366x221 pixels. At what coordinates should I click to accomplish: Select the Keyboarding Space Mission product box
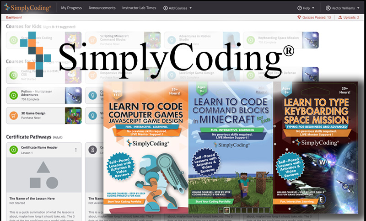point(316,147)
